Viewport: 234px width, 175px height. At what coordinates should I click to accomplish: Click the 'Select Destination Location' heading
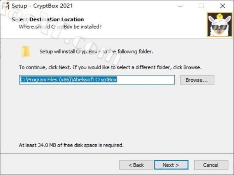(x=48, y=19)
